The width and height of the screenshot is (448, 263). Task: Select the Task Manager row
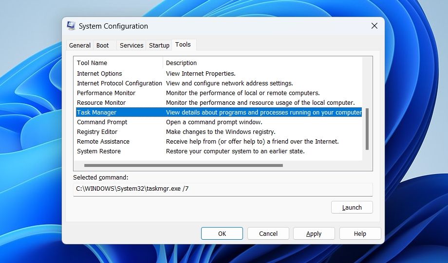[219, 113]
